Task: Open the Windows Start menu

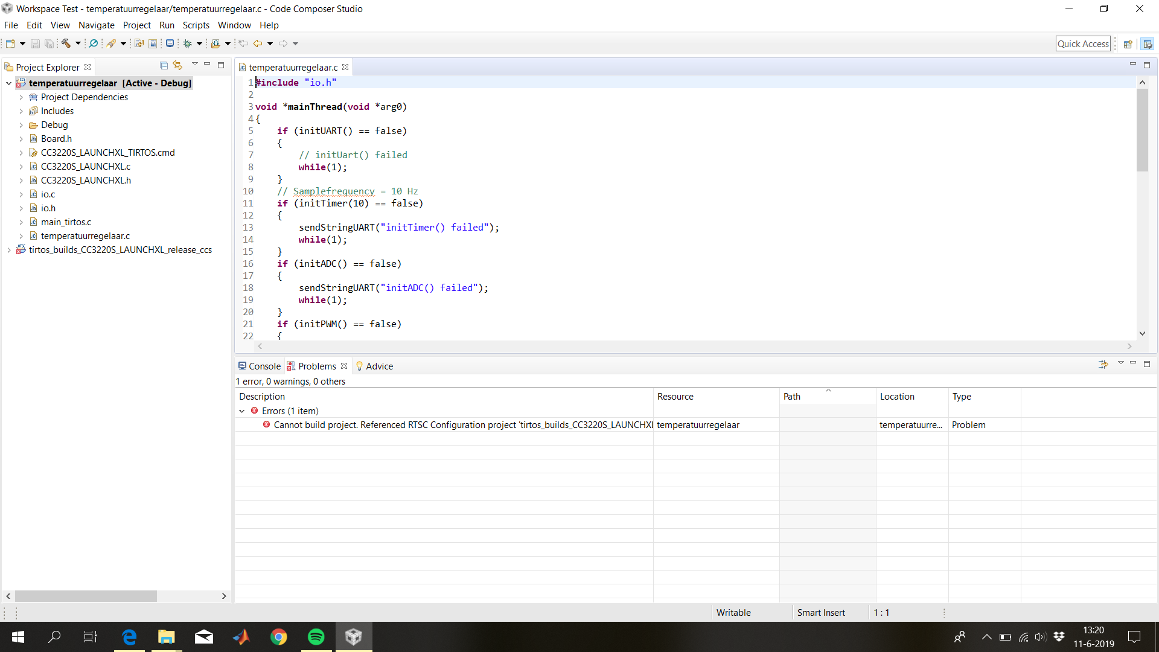Action: click(18, 637)
